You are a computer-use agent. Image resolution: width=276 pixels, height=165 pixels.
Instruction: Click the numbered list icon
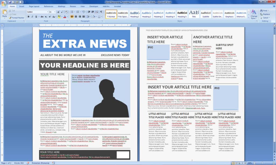tap(78, 12)
